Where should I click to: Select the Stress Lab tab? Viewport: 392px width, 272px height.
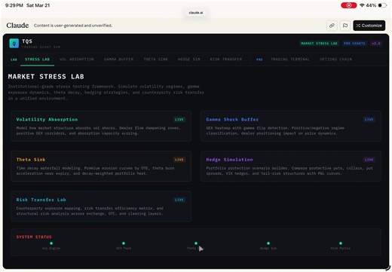pos(37,60)
